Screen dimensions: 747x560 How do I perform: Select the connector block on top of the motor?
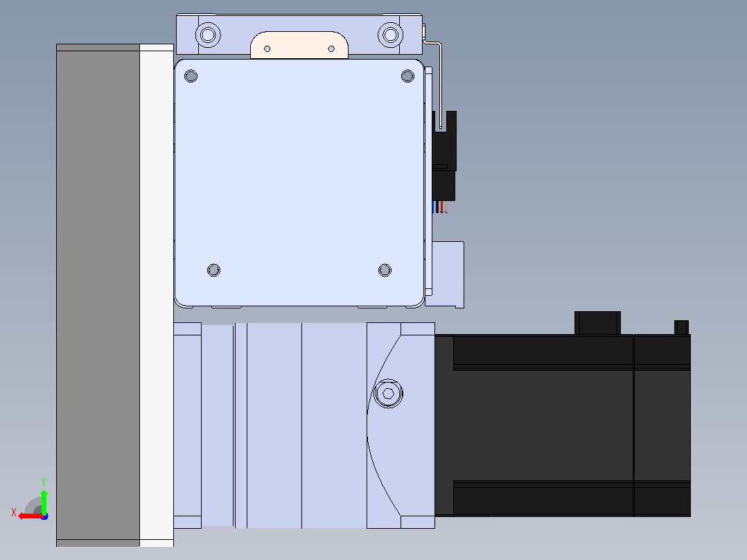click(597, 323)
